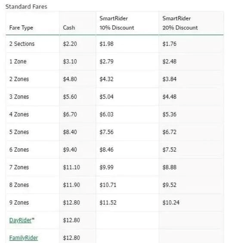Click the 1 Zone cash fare $3.10
Viewport: 229px width, 243px height.
tap(70, 62)
